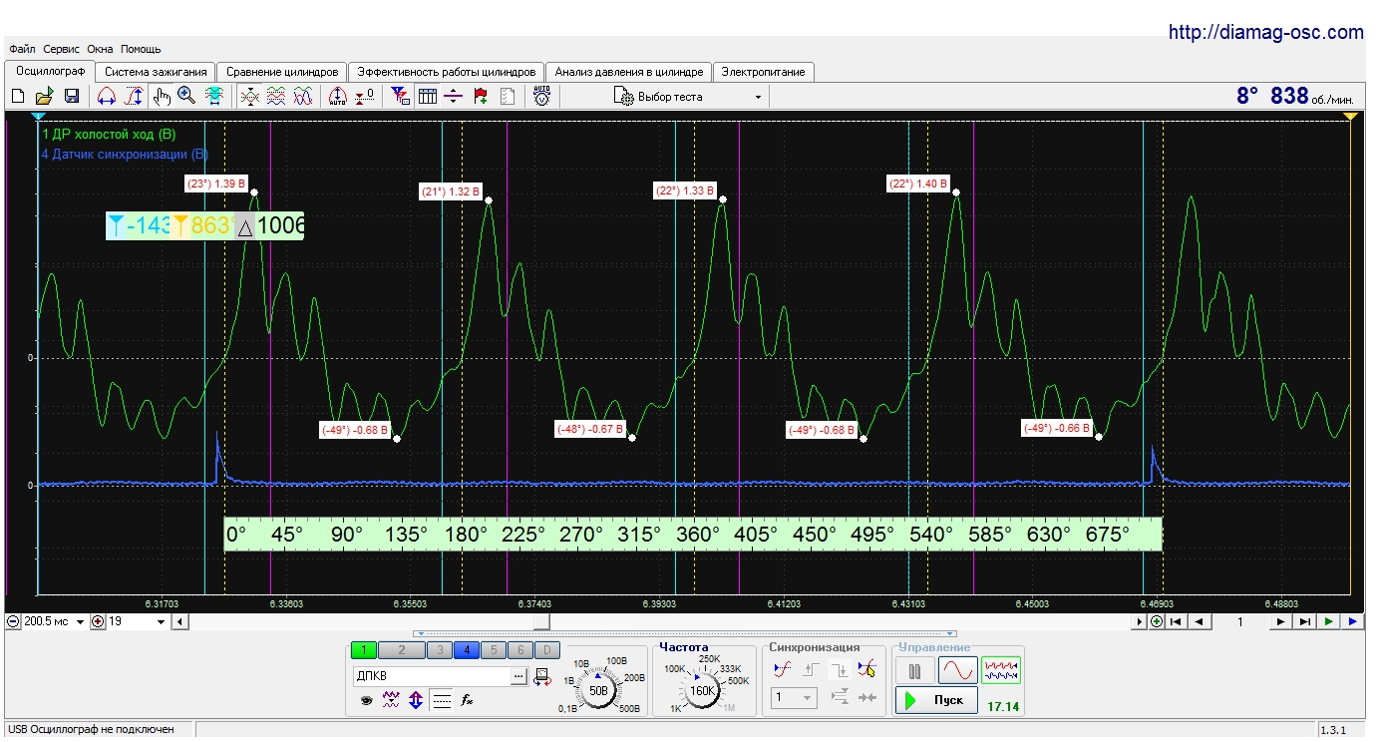The image size is (1378, 742).
Task: Switch to Сравнение цилиндров tab
Action: [x=282, y=72]
